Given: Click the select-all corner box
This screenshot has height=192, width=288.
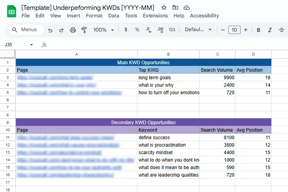Looking at the screenshot, I should click(x=8, y=54).
